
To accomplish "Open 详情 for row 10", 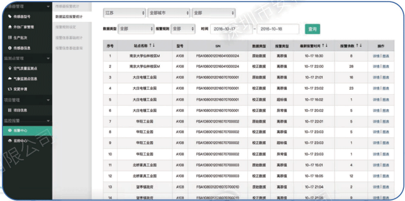I will click(376, 154).
